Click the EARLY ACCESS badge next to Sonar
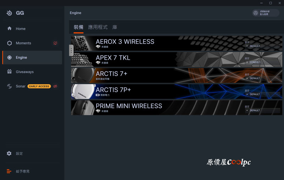The height and width of the screenshot is (180, 284). coord(39,86)
